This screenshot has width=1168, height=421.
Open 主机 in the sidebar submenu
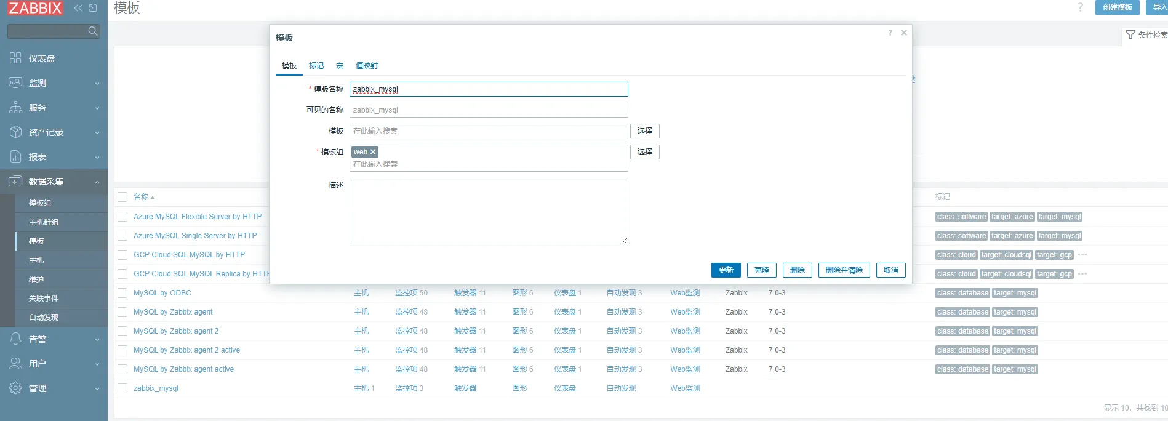[36, 260]
